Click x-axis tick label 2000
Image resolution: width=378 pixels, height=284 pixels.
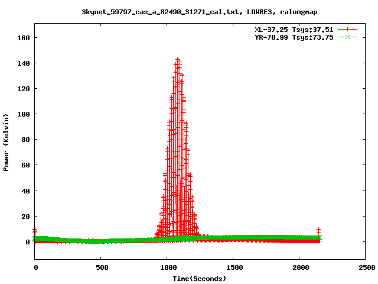click(301, 267)
